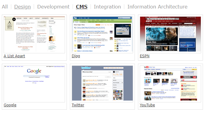This screenshot has width=206, height=113.
Task: Follow the Digg text link
Action: click(76, 56)
